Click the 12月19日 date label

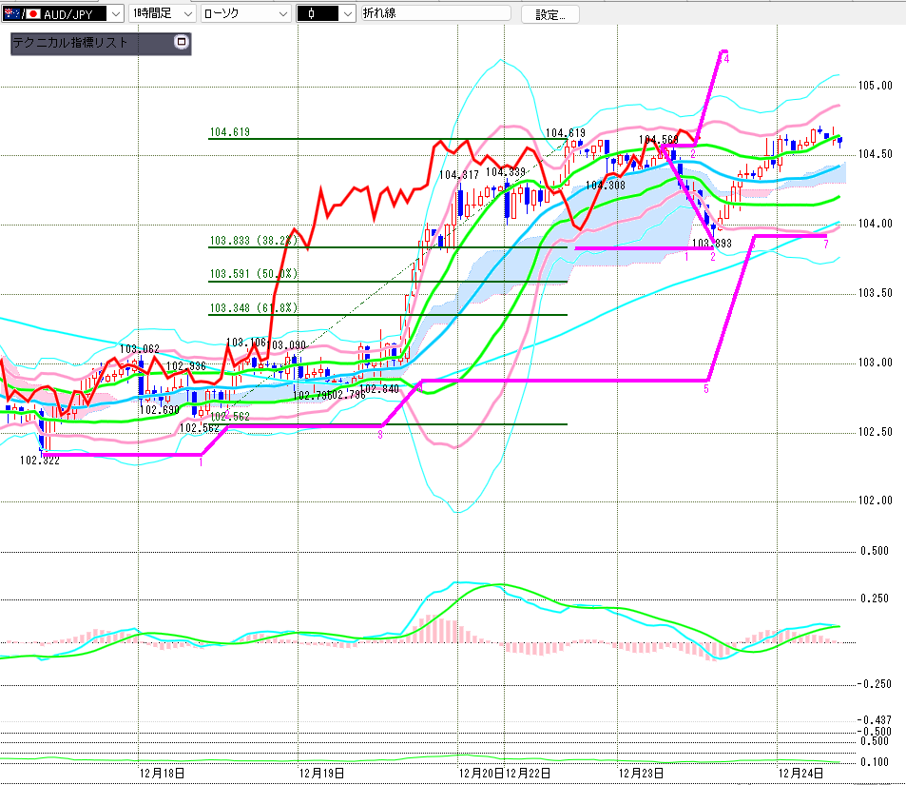point(320,773)
